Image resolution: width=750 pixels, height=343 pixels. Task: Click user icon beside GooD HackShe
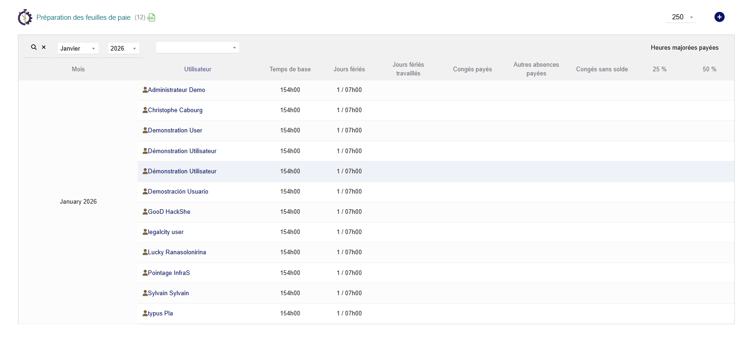[145, 212]
